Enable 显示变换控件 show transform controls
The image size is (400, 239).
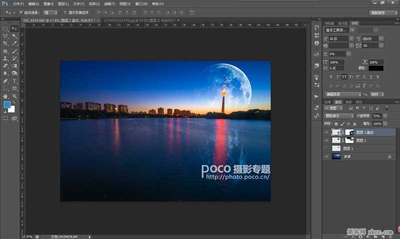[65, 12]
